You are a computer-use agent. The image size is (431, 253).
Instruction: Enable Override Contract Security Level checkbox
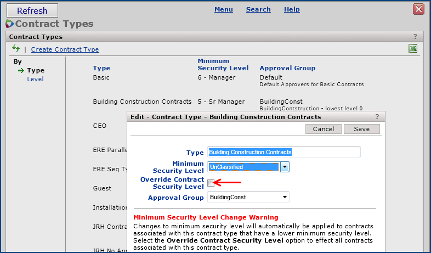click(211, 183)
